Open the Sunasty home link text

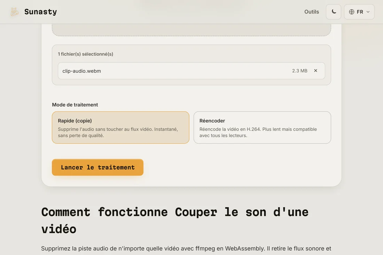(x=40, y=12)
